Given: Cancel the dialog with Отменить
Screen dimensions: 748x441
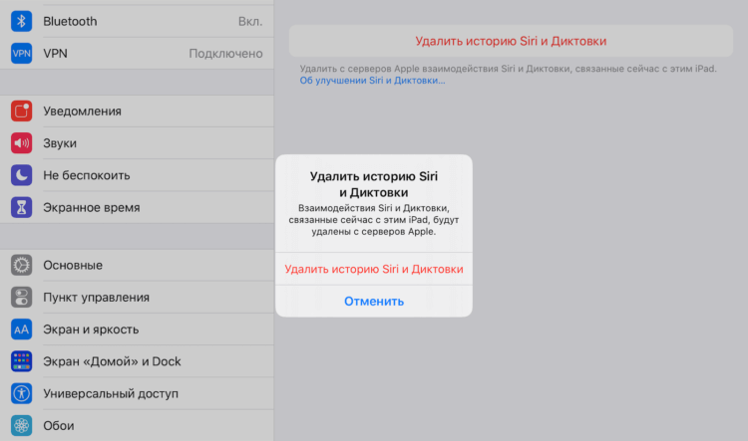Looking at the screenshot, I should click(374, 302).
